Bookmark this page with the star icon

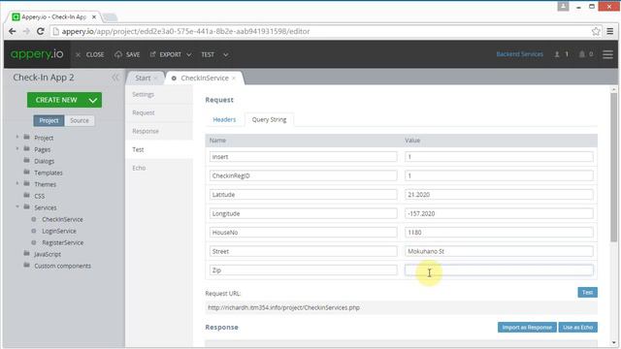[x=596, y=31]
